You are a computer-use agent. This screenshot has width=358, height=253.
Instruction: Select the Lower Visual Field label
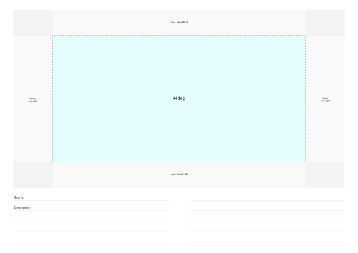179,173
